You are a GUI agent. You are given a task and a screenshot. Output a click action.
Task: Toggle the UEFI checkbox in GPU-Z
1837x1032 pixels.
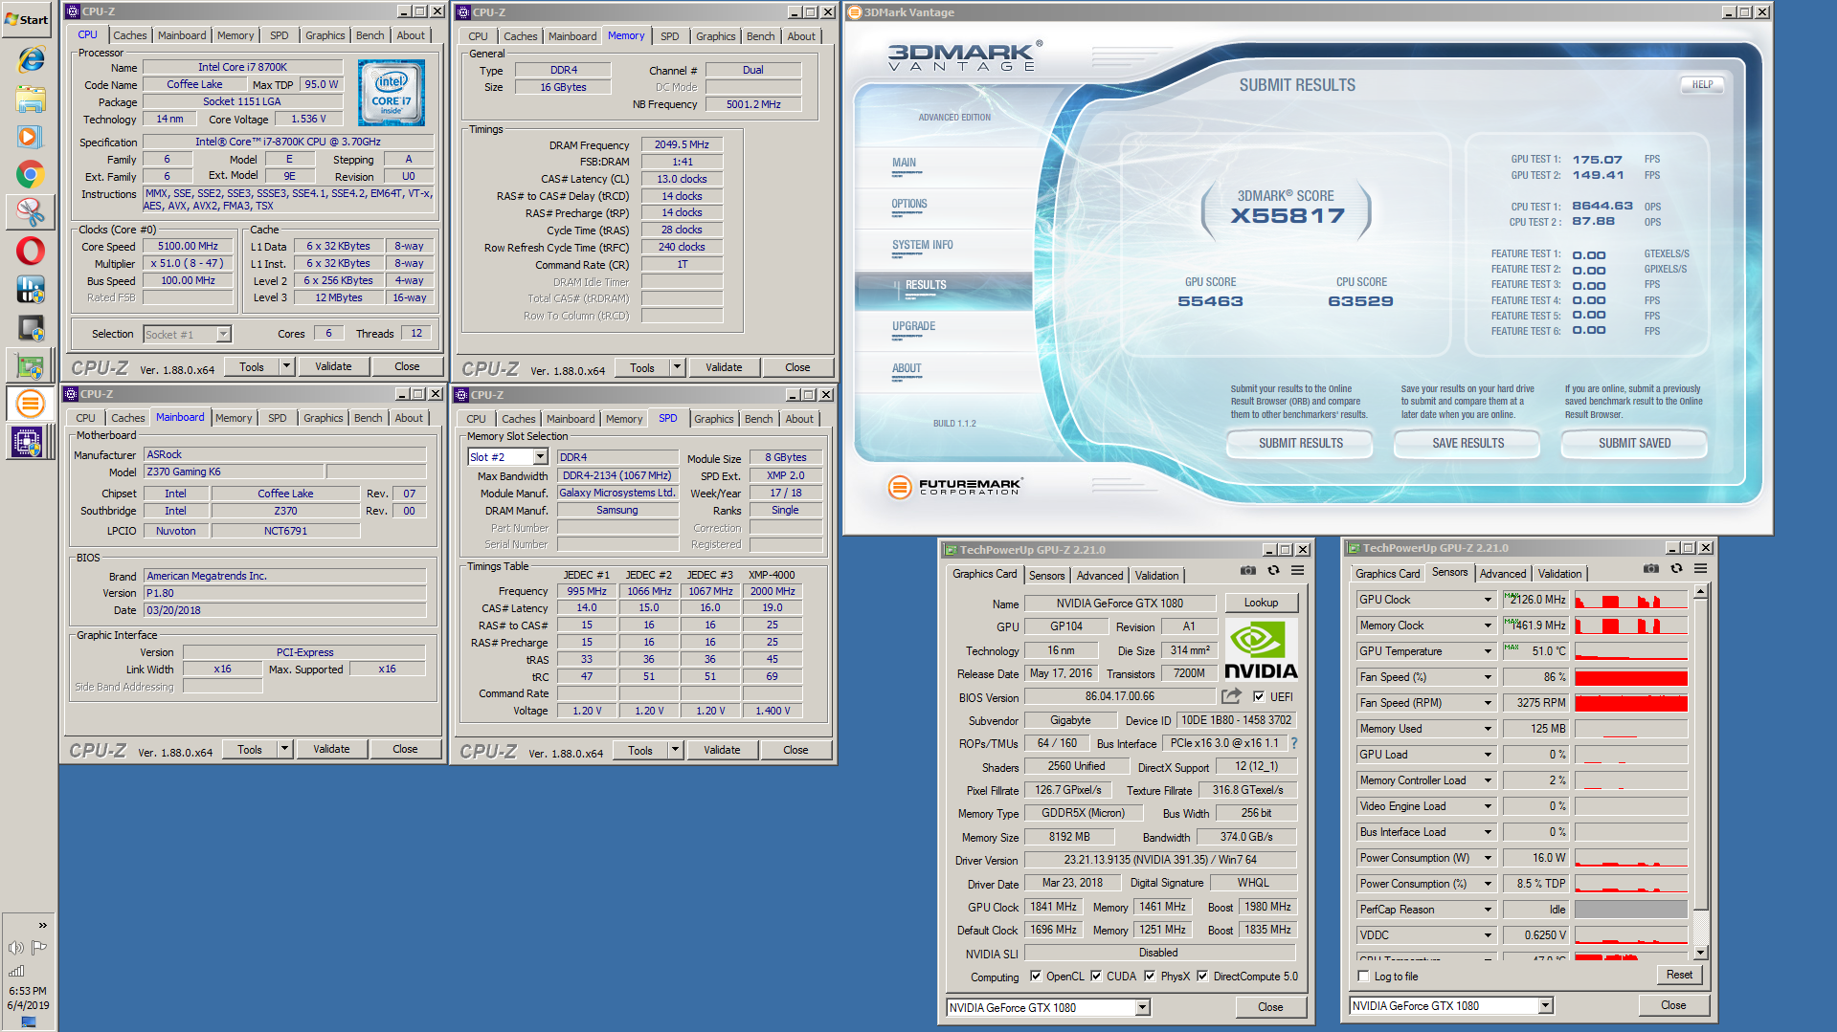tap(1259, 697)
